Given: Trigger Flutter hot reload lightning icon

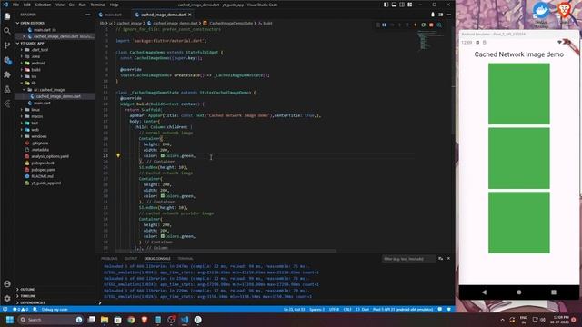Looking at the screenshot, I should click(x=416, y=25).
